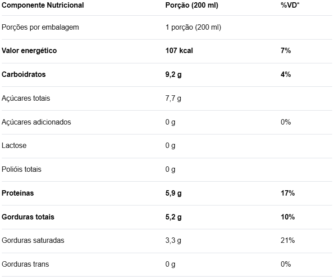The height and width of the screenshot is (277, 333).
Task: Select the Gorduras trans row label
Action: click(x=25, y=264)
